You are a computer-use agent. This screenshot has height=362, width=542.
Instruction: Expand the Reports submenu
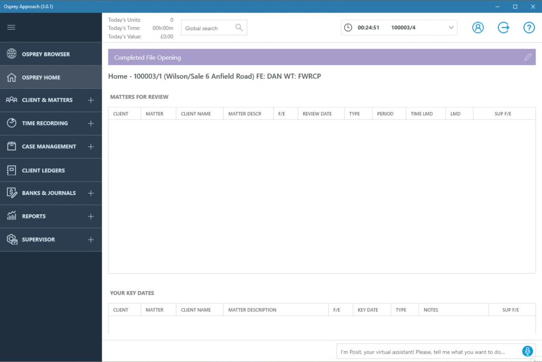pos(91,216)
